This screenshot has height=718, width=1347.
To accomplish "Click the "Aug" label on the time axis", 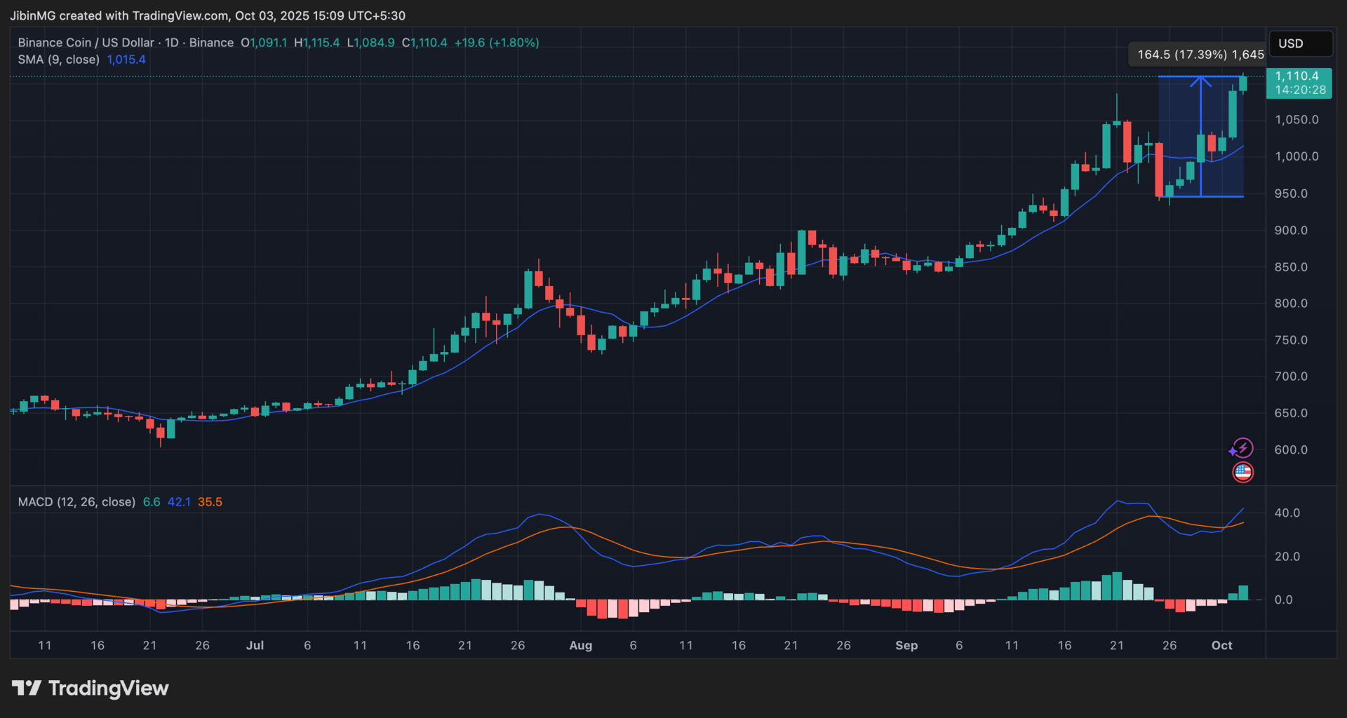I will [x=580, y=645].
